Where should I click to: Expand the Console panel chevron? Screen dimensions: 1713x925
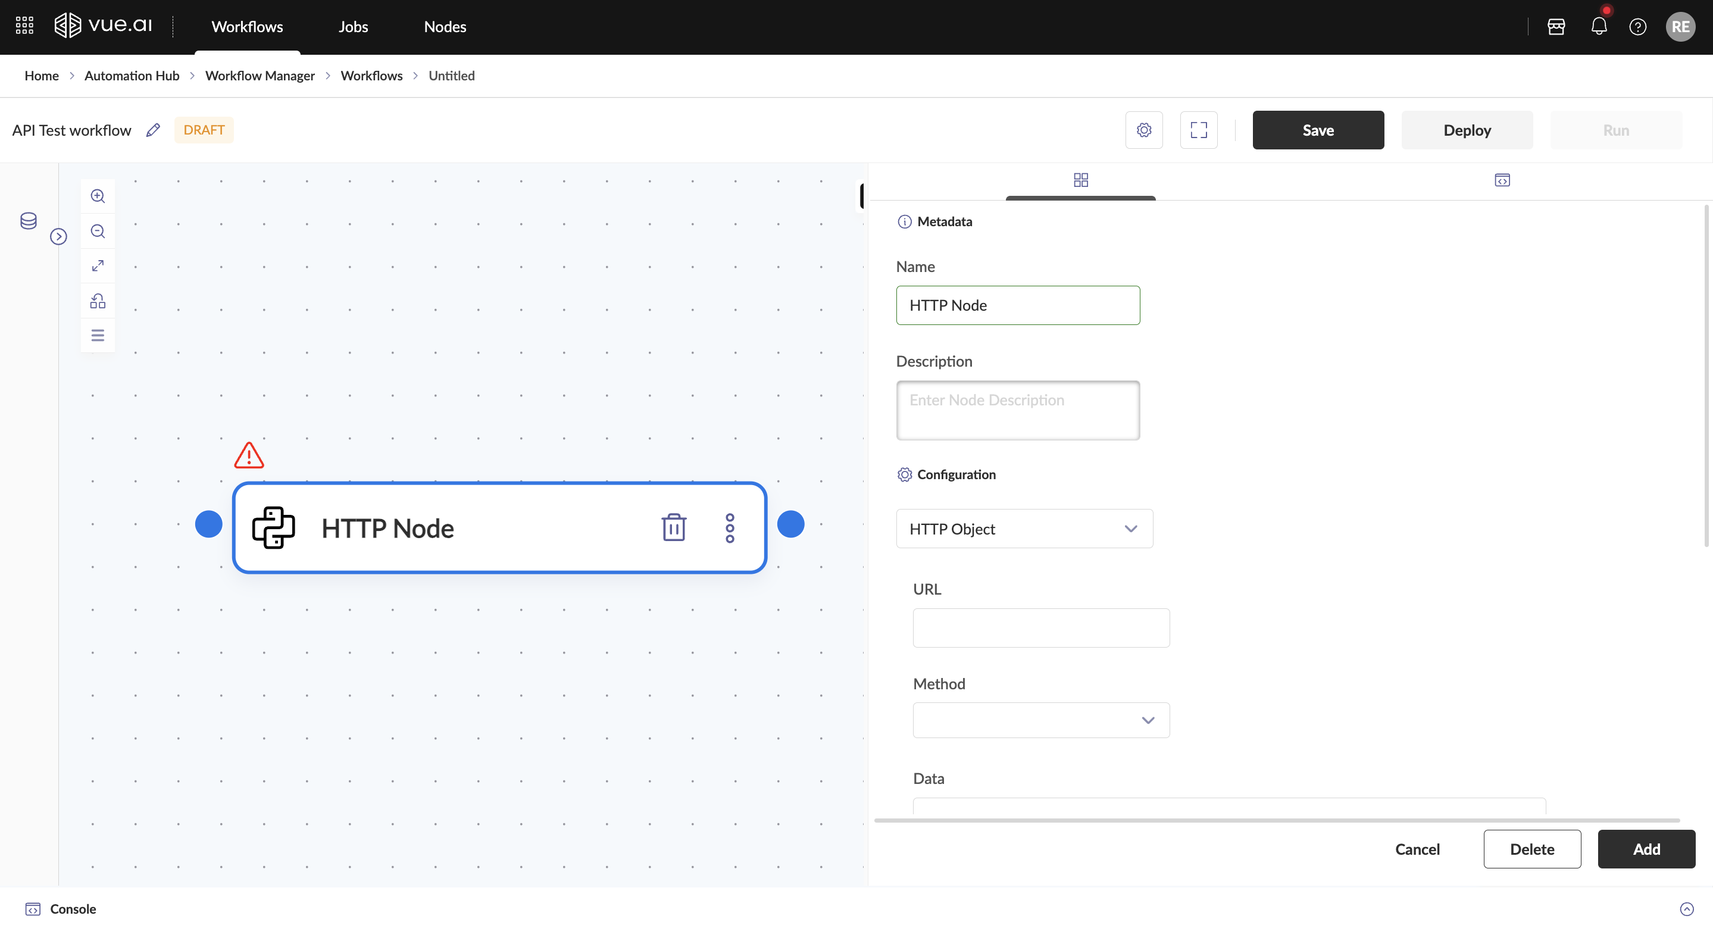[x=1686, y=909]
